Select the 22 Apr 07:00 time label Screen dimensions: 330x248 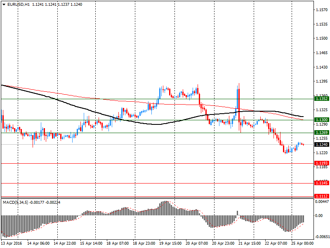276,243
